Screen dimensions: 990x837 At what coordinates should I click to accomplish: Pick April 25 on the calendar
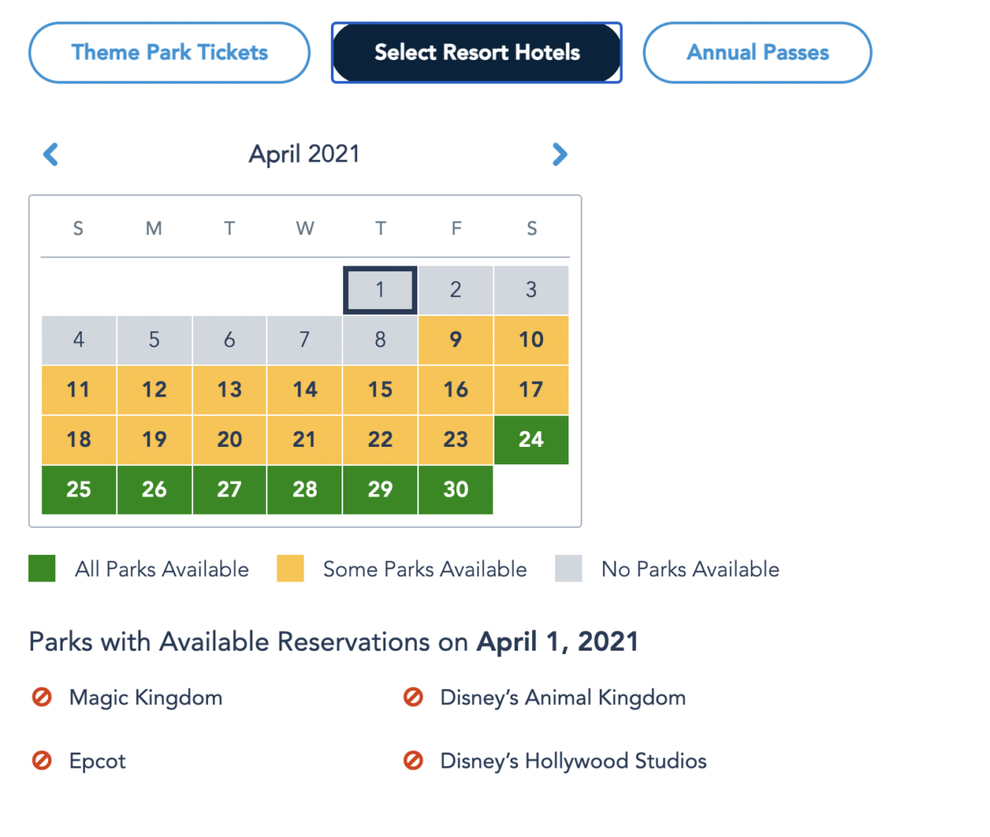(78, 490)
